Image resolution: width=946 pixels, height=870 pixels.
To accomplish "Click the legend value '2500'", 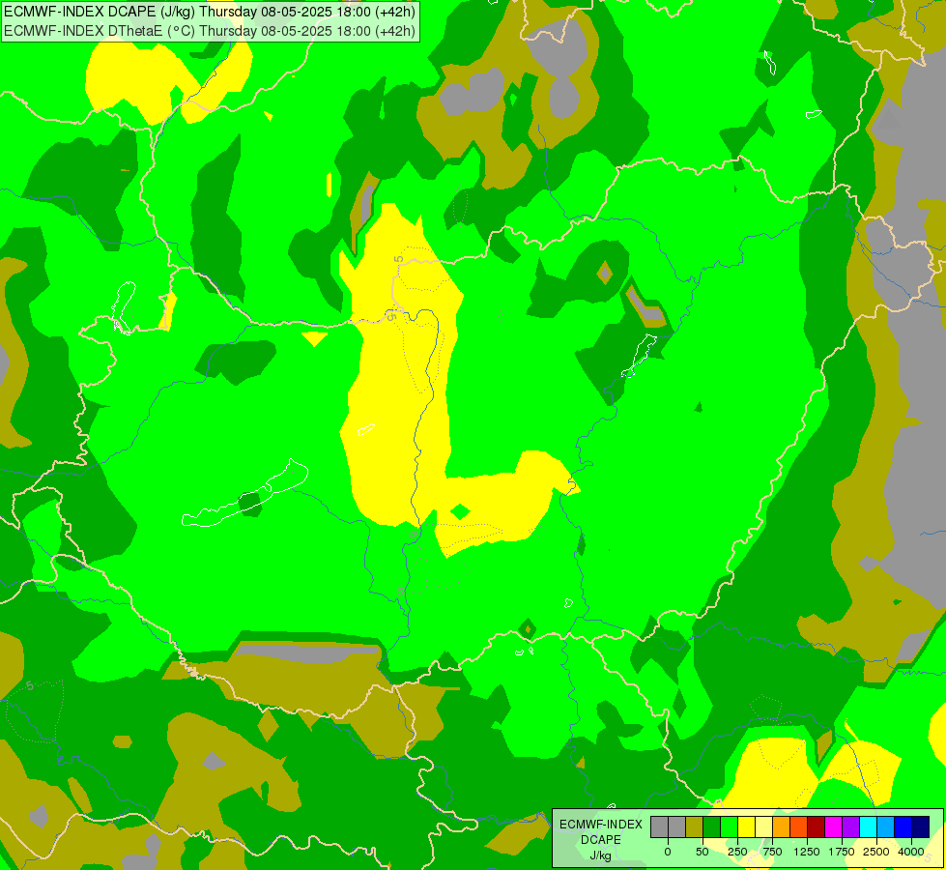I will point(876,852).
